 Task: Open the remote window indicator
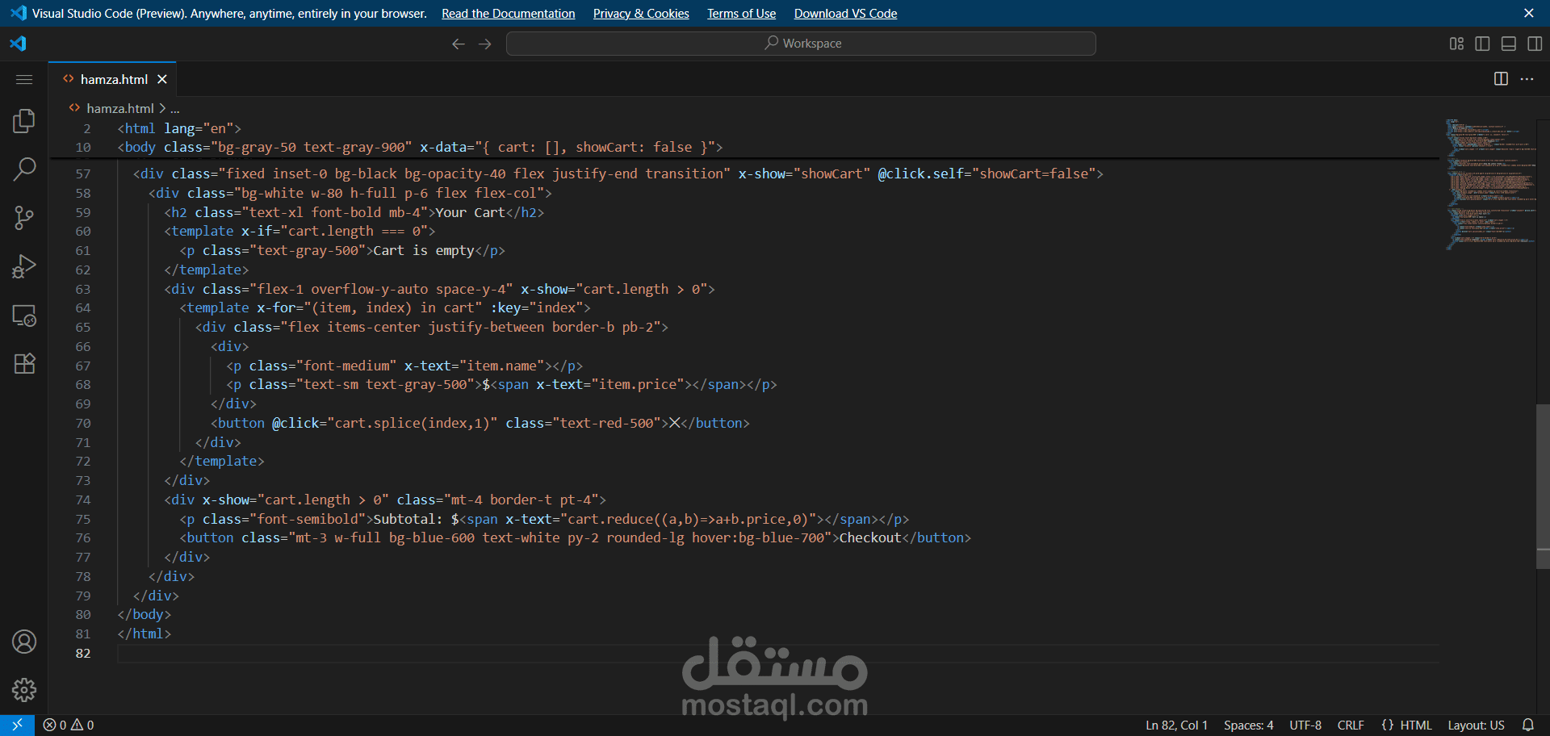tap(17, 725)
